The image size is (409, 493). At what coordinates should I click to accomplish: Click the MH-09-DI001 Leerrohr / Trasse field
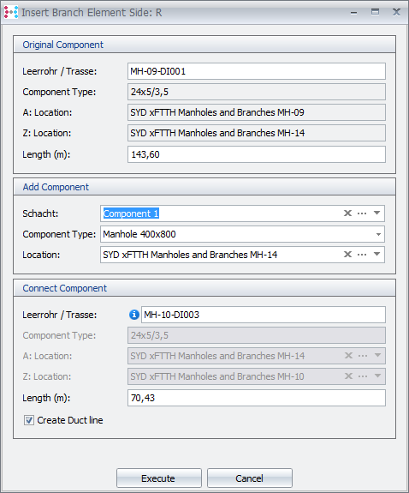(x=257, y=71)
